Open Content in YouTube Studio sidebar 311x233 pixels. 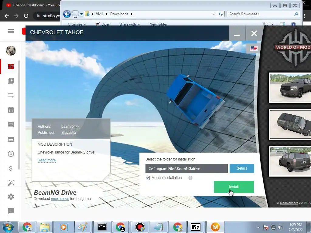(11, 81)
